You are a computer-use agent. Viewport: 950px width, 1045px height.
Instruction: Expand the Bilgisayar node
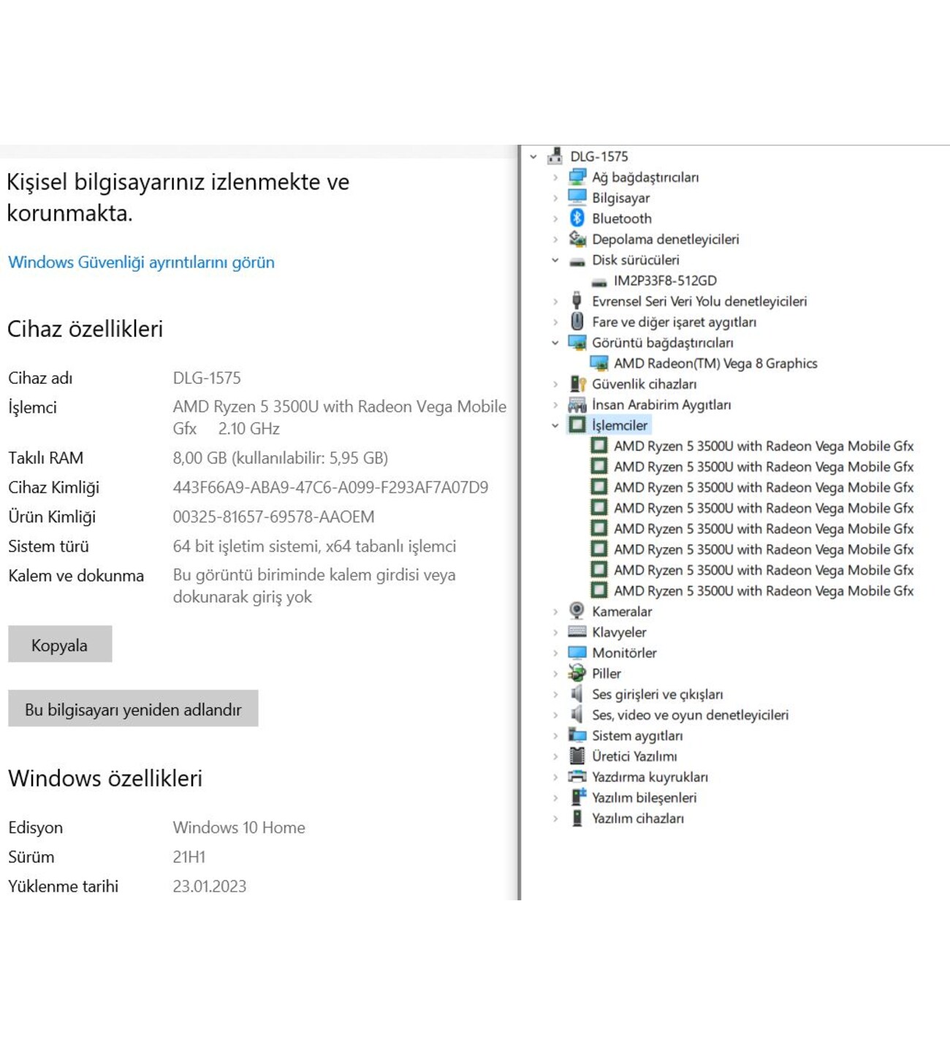[555, 197]
